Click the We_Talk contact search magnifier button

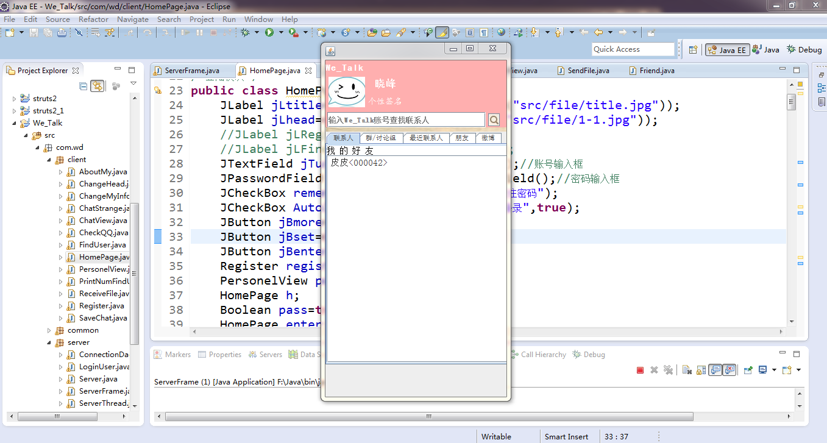(494, 120)
